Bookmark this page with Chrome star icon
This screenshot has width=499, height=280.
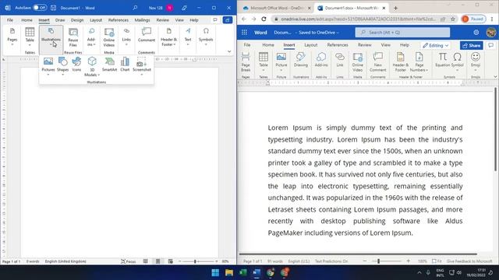[453, 19]
